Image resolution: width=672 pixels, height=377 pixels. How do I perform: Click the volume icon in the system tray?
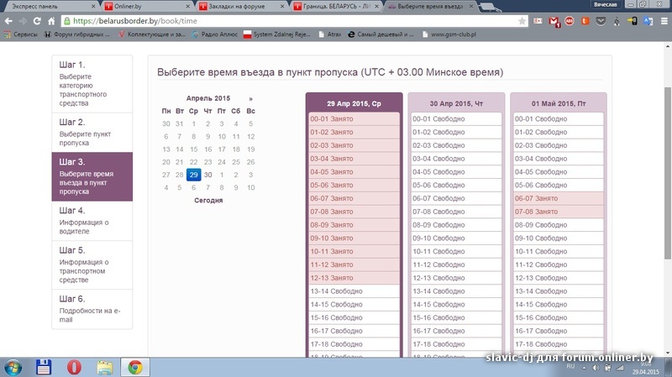pyautogui.click(x=596, y=368)
